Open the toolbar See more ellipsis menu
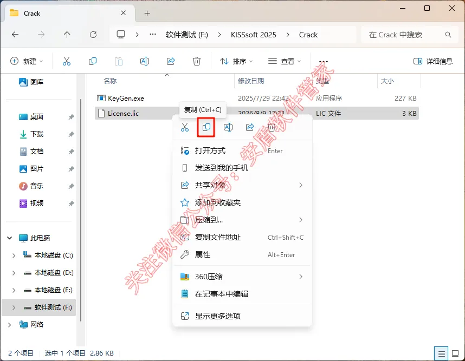The height and width of the screenshot is (361, 465). (324, 62)
